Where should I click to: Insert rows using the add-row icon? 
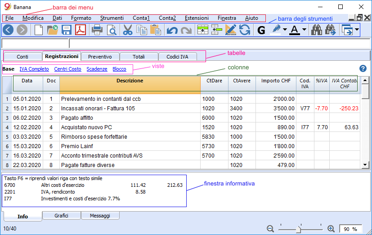[x=203, y=30]
